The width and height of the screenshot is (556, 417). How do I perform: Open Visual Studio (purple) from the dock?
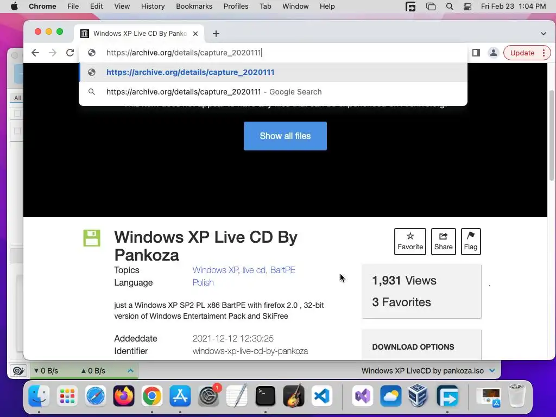[362, 396]
